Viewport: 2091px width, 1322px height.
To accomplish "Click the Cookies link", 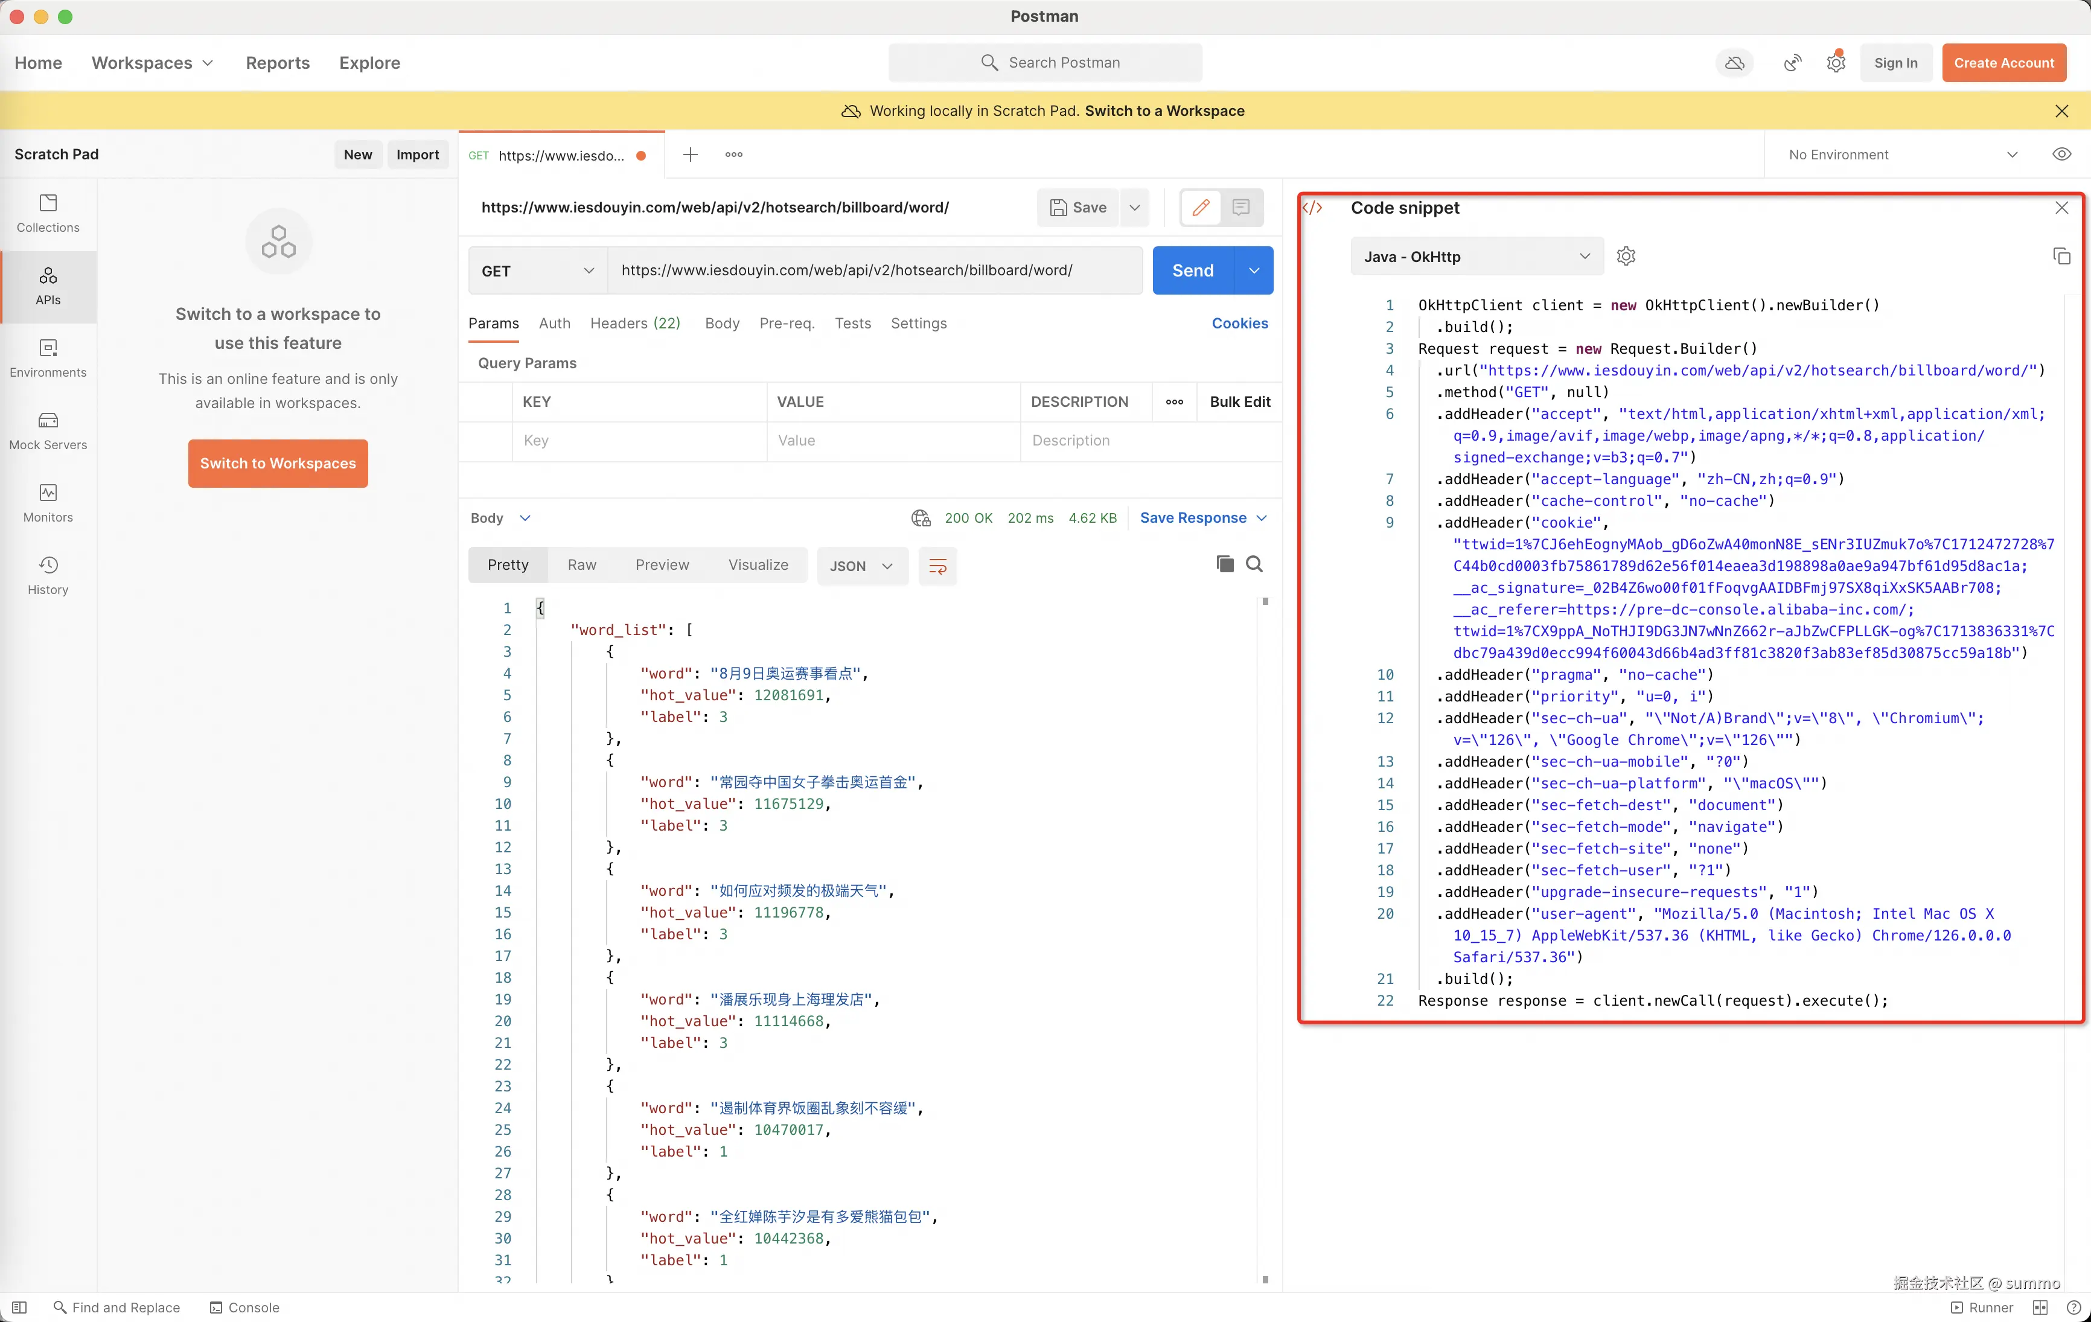I will click(x=1239, y=323).
